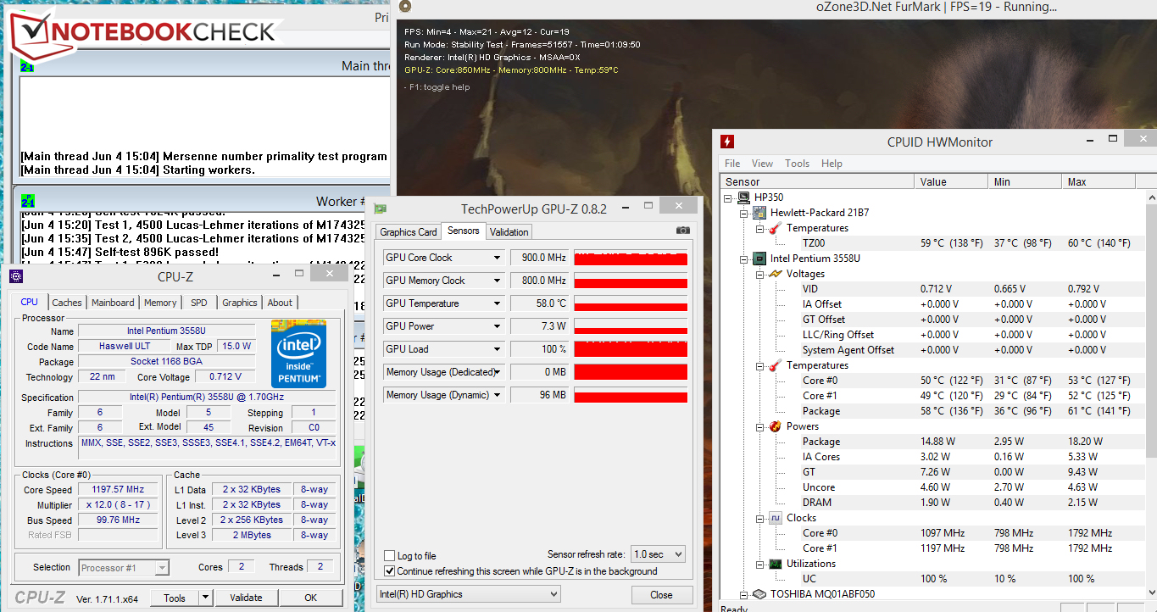This screenshot has height=612, width=1157.
Task: Open the Tools menu in HWMonitor
Action: (798, 164)
